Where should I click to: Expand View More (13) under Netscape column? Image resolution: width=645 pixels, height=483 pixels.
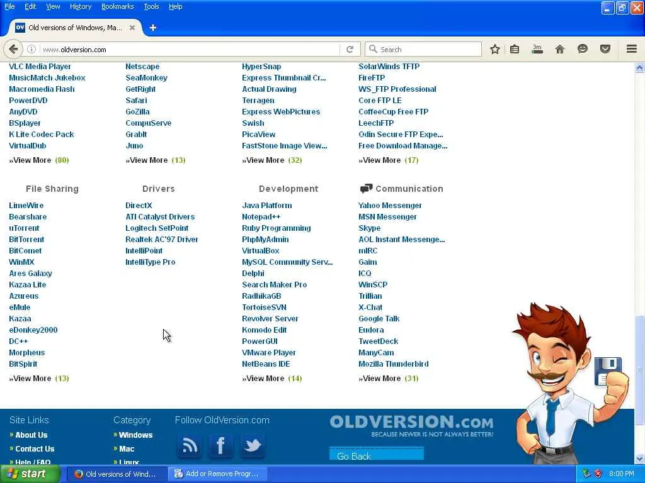tap(156, 160)
